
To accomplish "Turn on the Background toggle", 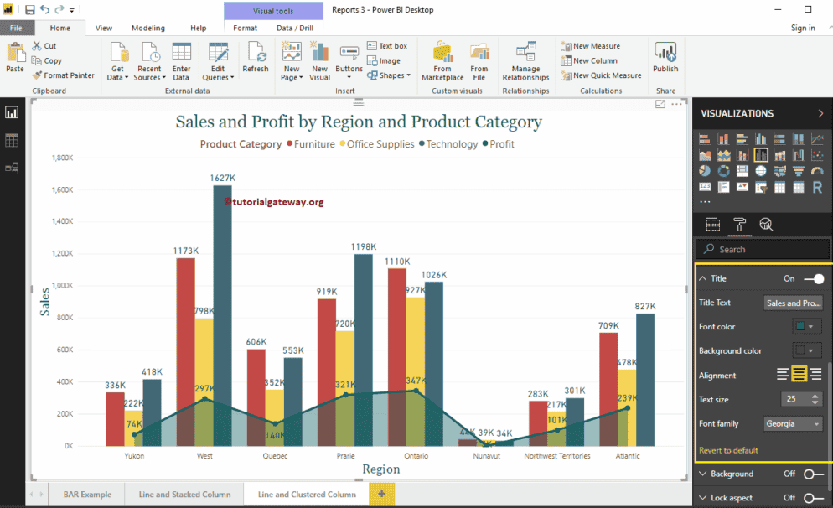I will (814, 474).
